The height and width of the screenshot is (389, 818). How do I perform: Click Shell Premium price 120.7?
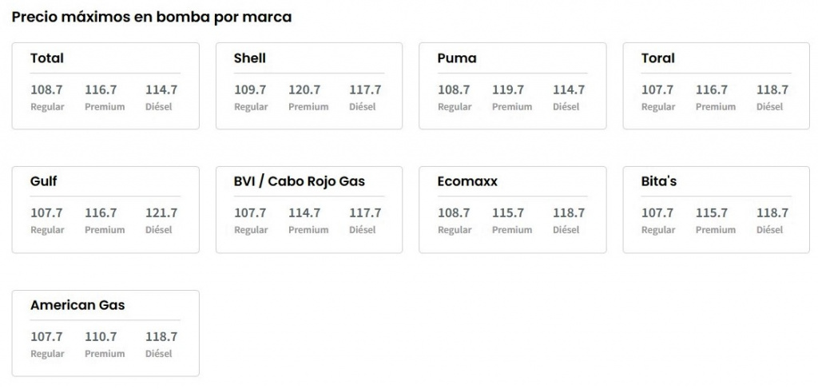click(304, 90)
